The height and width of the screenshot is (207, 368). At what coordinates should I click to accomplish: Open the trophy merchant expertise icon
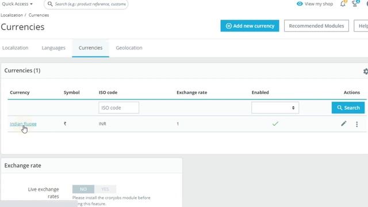point(355,3)
